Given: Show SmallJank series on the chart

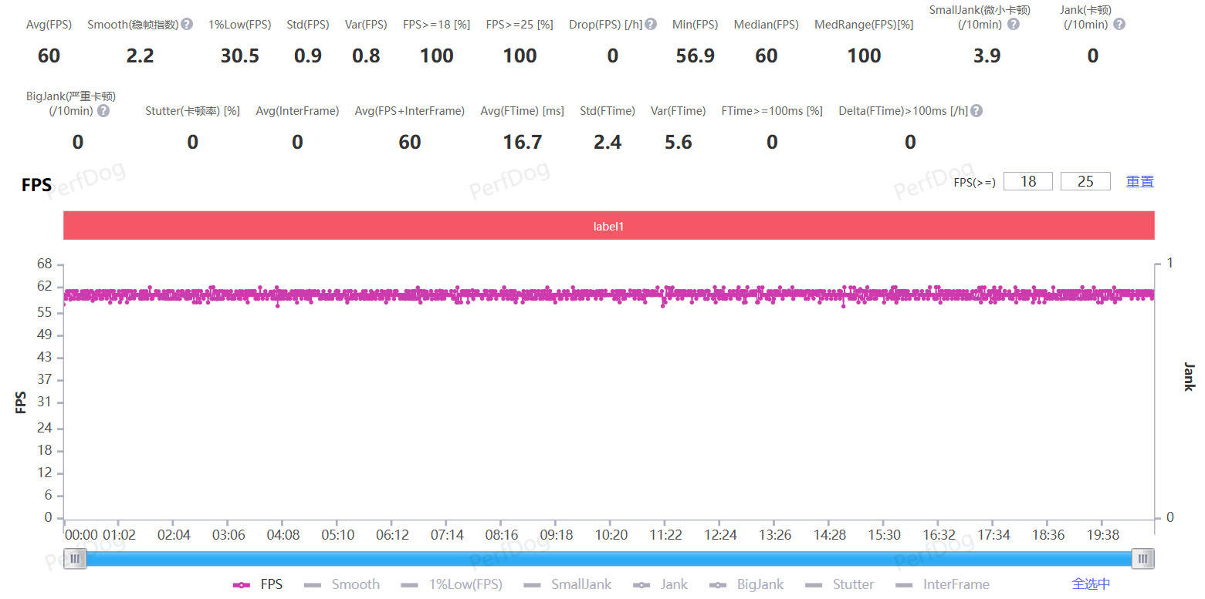Looking at the screenshot, I should pos(567,584).
